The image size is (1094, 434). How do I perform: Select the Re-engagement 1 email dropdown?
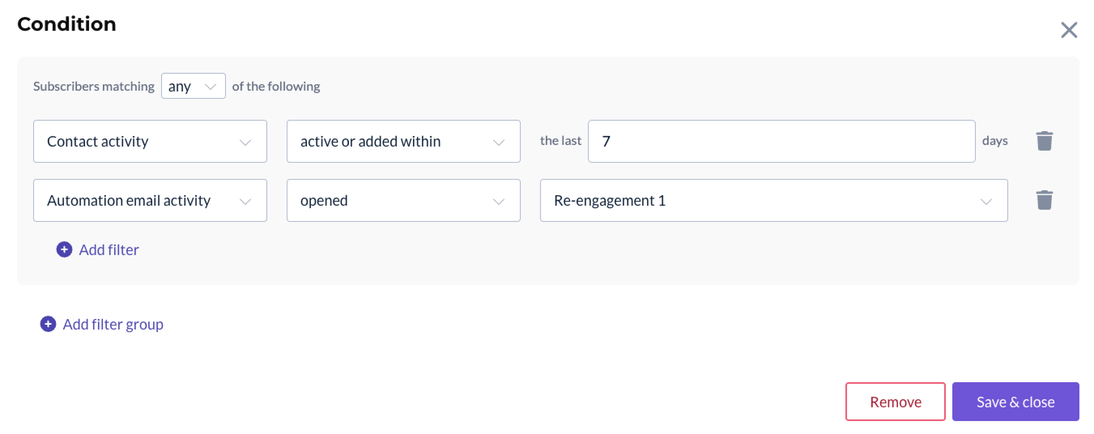[x=773, y=200]
